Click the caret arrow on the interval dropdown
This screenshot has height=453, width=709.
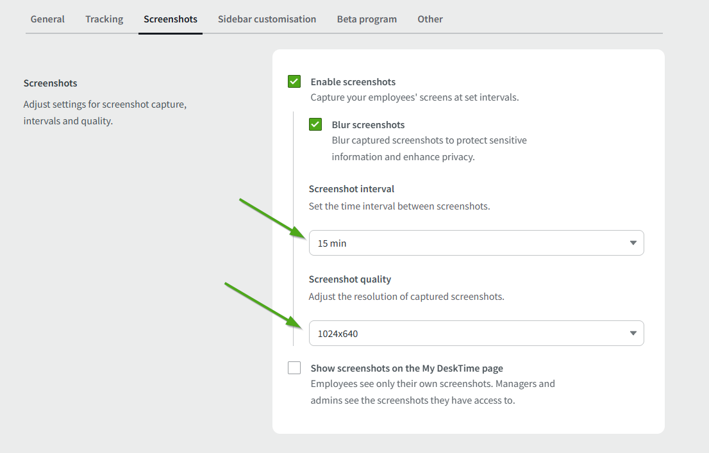pyautogui.click(x=633, y=243)
